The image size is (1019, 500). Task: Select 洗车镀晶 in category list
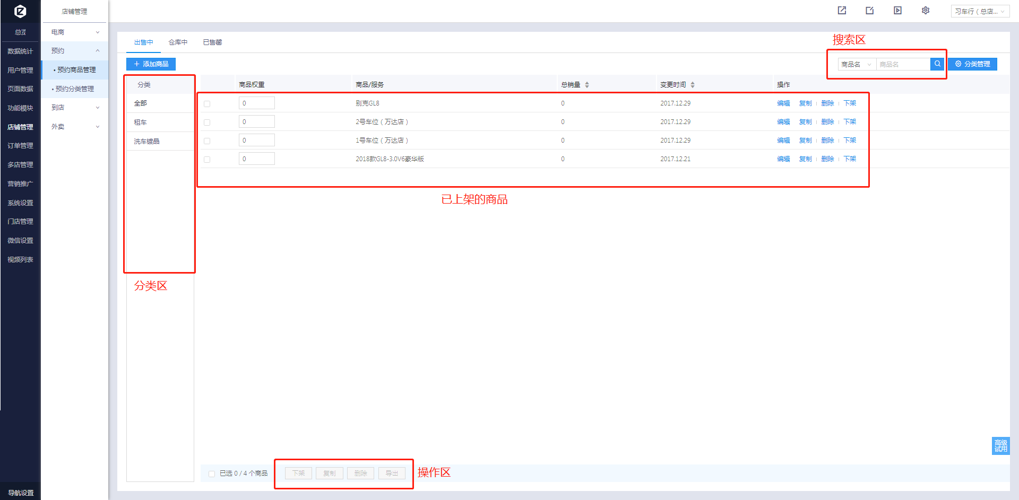pos(146,142)
